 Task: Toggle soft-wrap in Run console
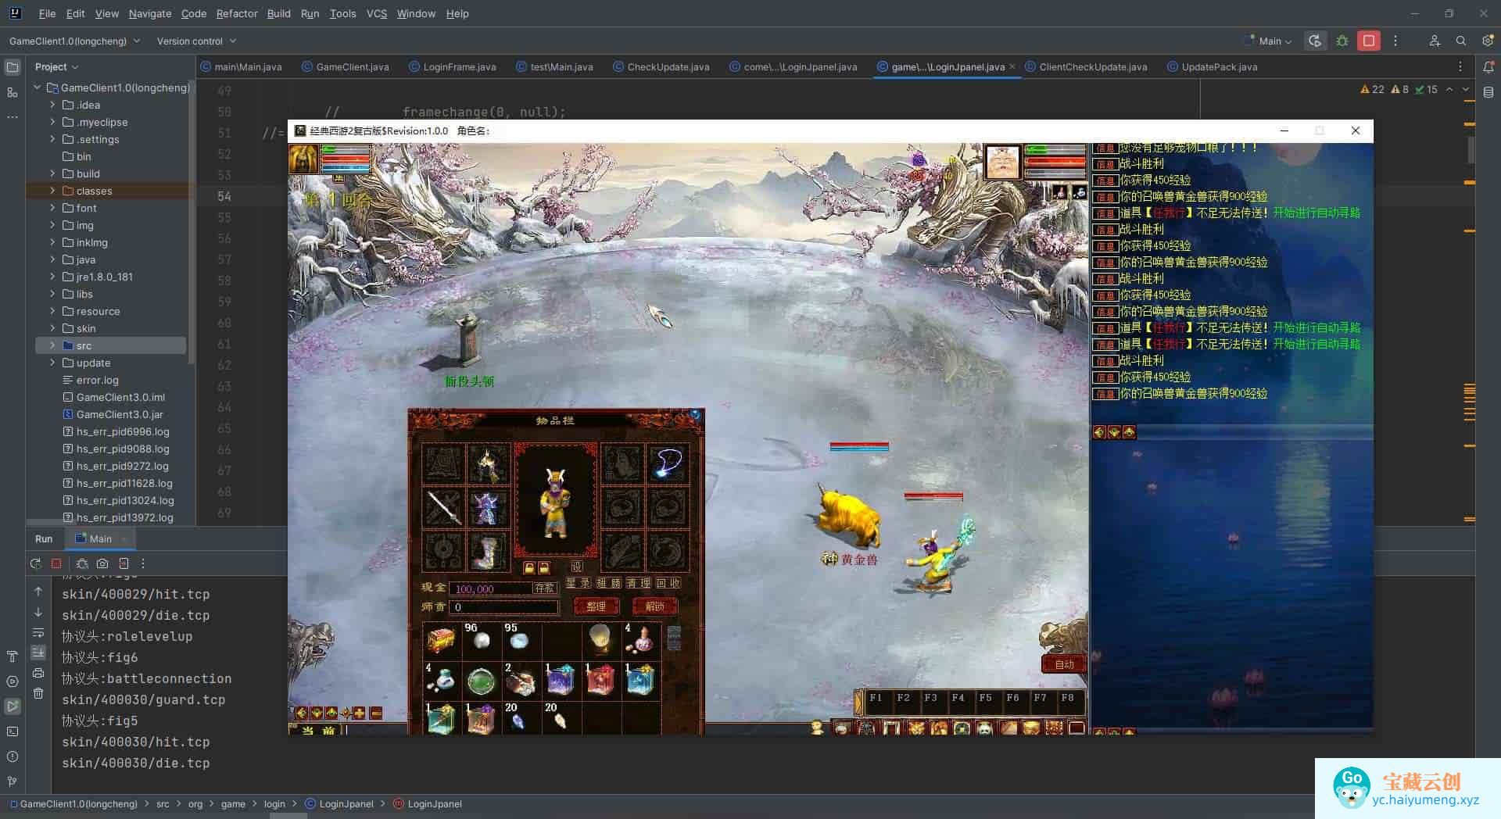(x=38, y=632)
